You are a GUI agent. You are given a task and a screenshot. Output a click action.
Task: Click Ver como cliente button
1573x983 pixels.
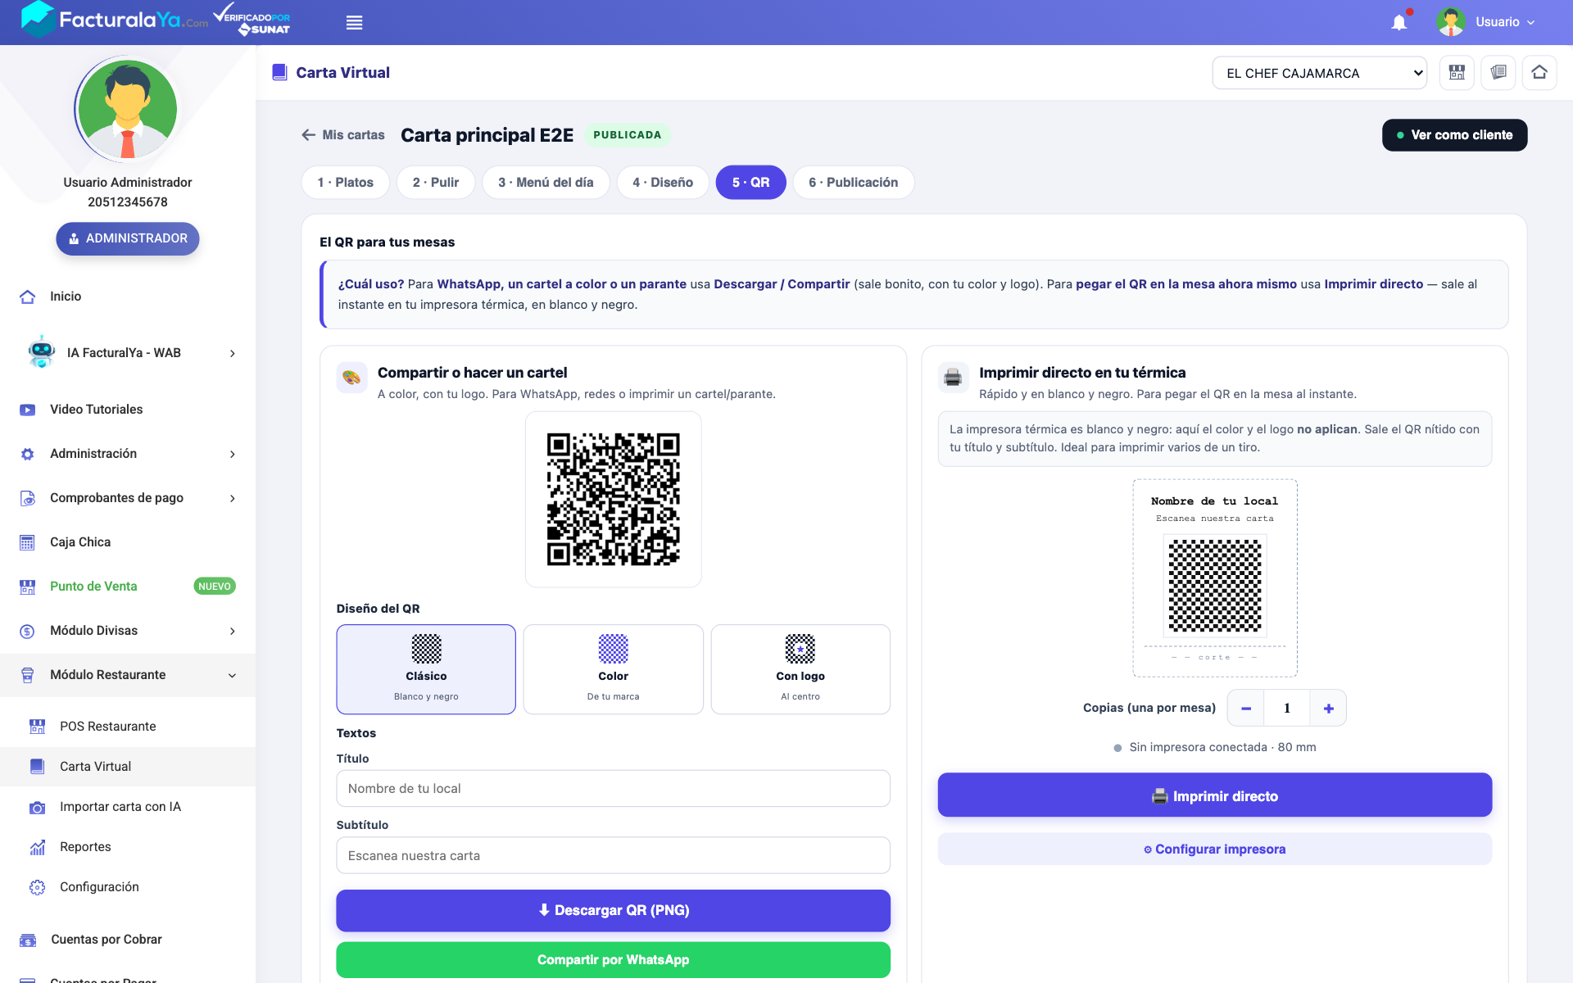[1454, 135]
